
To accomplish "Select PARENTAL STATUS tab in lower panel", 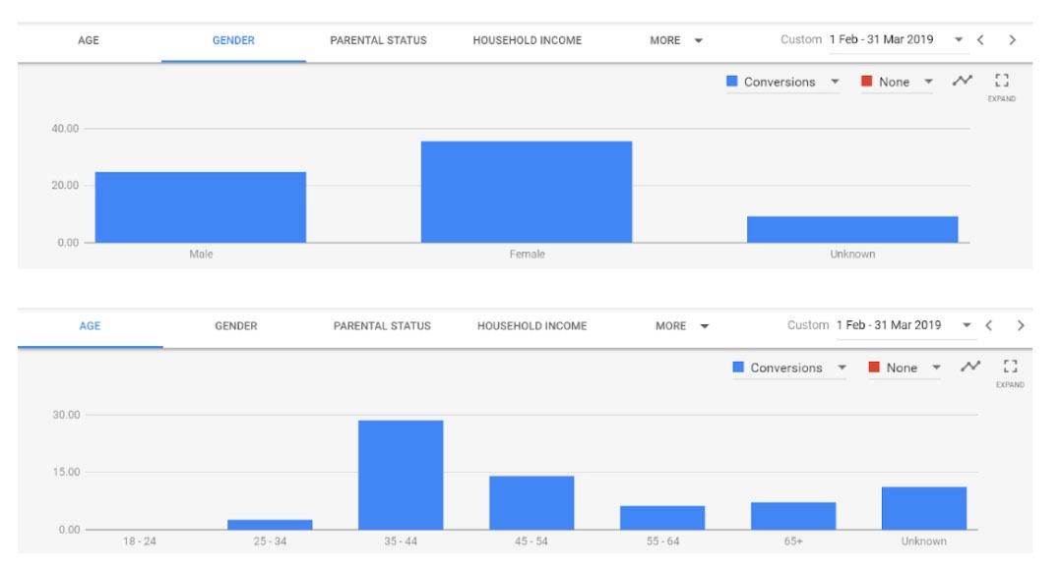I will click(x=382, y=326).
